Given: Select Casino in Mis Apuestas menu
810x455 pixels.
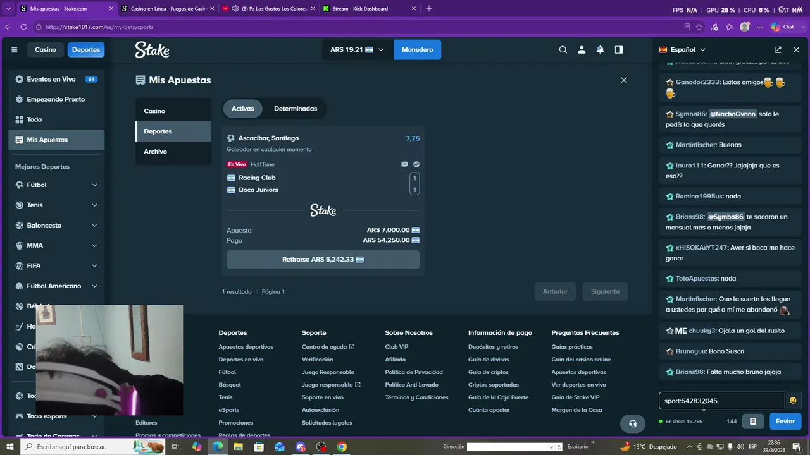Looking at the screenshot, I should 173,111.
